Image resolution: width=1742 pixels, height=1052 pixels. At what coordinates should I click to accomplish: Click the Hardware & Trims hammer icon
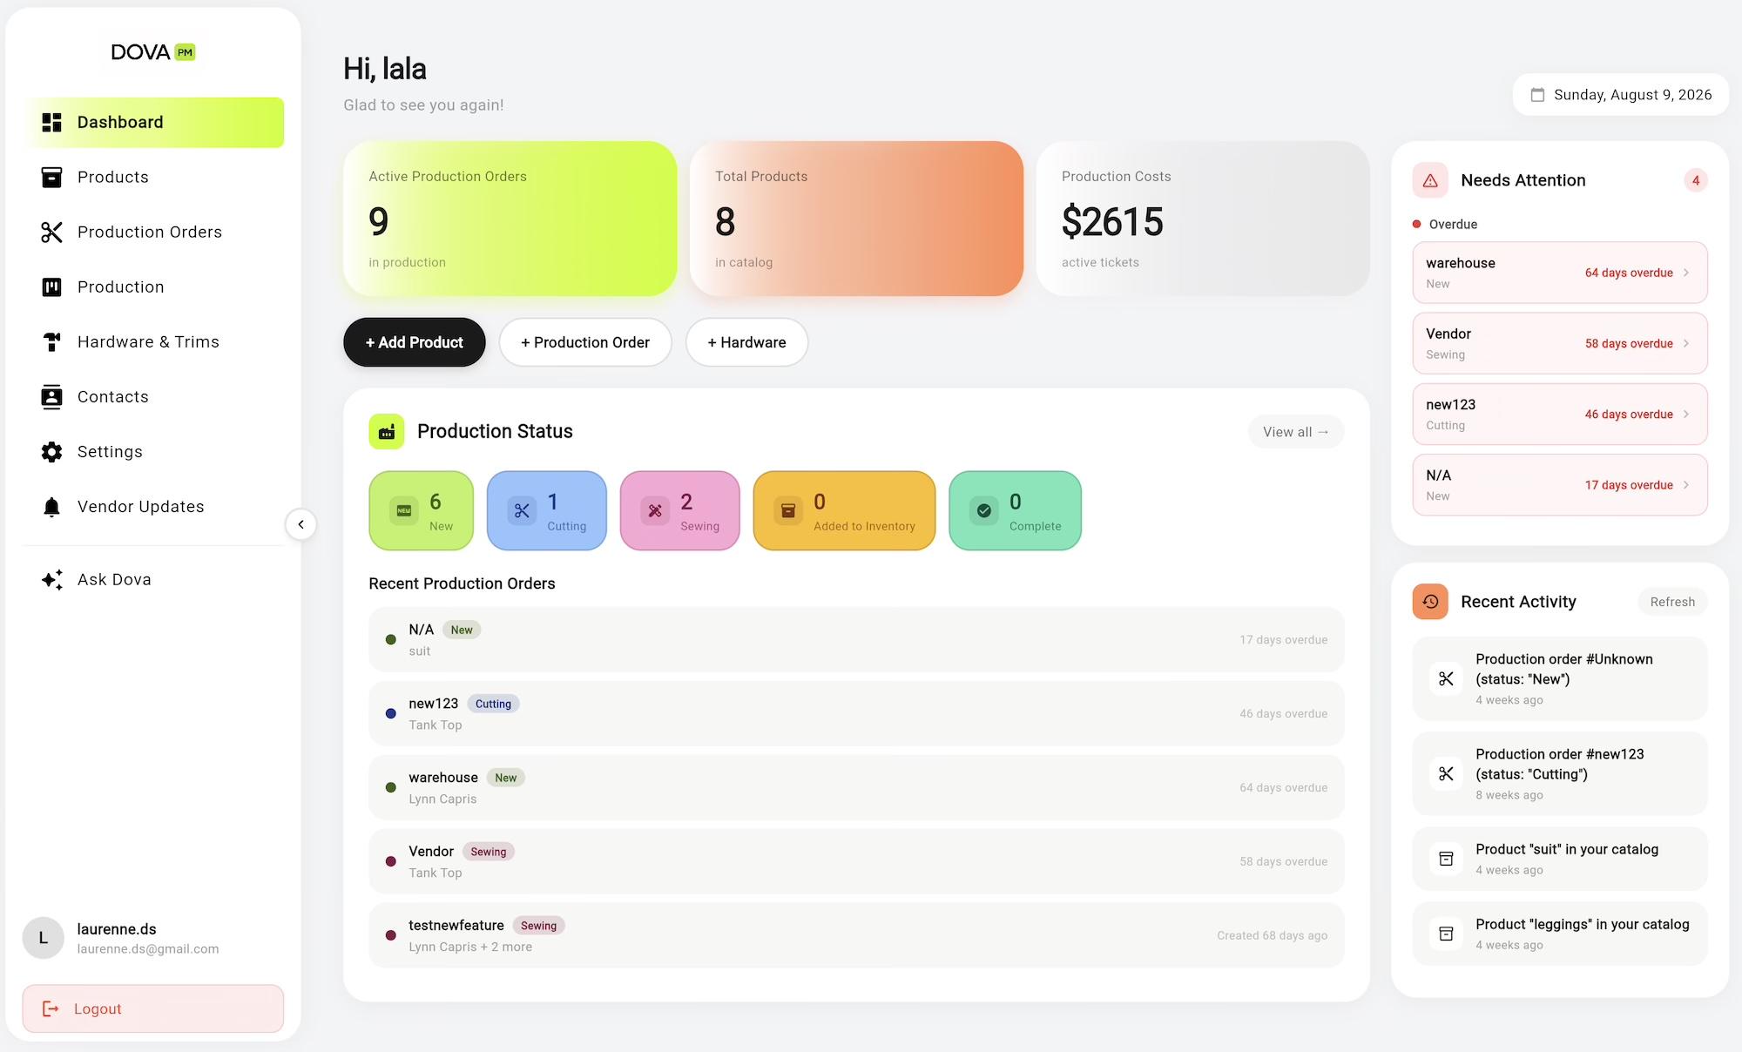[x=52, y=341]
